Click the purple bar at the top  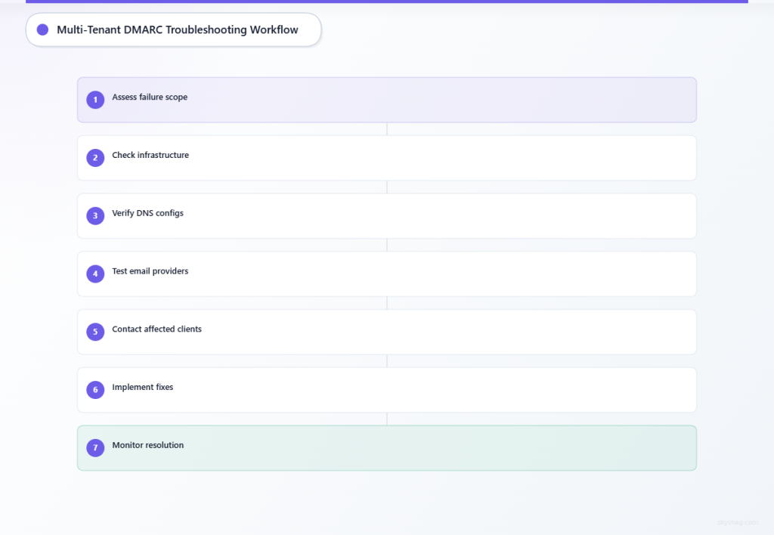point(387,2)
